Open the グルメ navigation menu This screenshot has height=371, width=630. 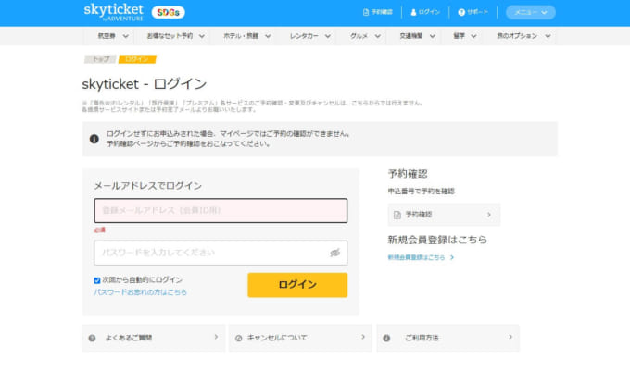(365, 36)
